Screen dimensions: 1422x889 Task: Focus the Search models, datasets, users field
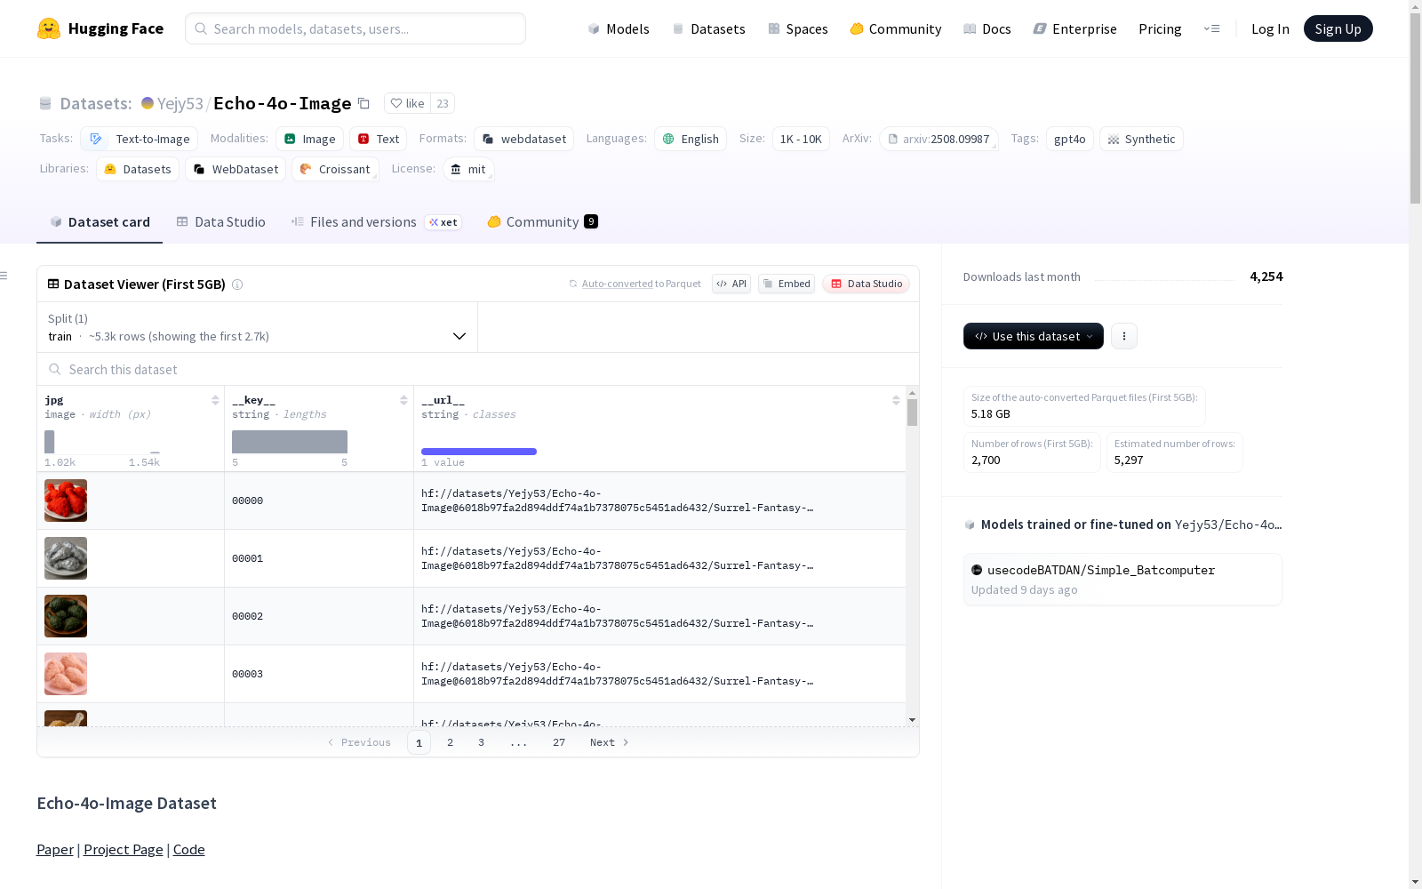point(355,28)
